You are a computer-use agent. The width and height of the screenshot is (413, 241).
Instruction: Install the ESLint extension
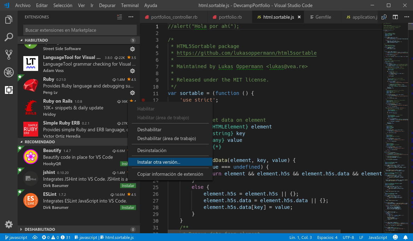coord(128,207)
